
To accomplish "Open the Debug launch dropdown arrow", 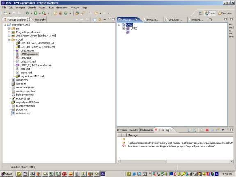I will click(32, 13).
